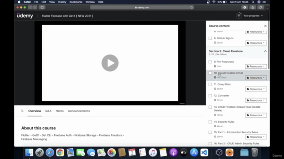The image size is (284, 159).
Task: Check lesson 16 CRUD Admin Security Rules
Action: coord(210,144)
